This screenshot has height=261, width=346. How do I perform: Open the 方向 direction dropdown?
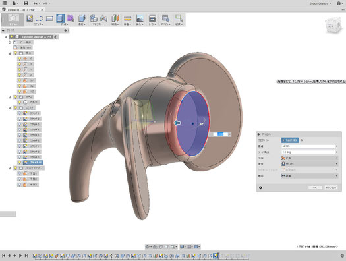point(310,158)
